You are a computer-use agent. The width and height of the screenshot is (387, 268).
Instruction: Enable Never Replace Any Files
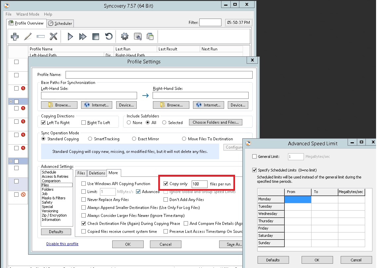pos(84,200)
